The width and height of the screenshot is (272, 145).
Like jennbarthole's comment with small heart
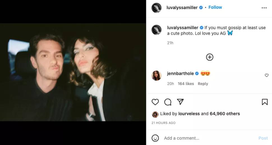[x=266, y=75]
